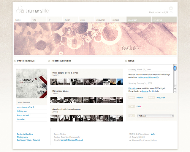Open the blue silhouette photo thumbnail
The height and width of the screenshot is (152, 190).
point(120,82)
